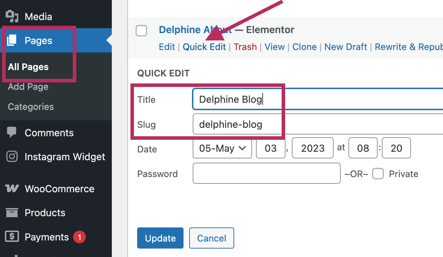443x257 pixels.
Task: Click the Payments dollar icon
Action: 12,237
